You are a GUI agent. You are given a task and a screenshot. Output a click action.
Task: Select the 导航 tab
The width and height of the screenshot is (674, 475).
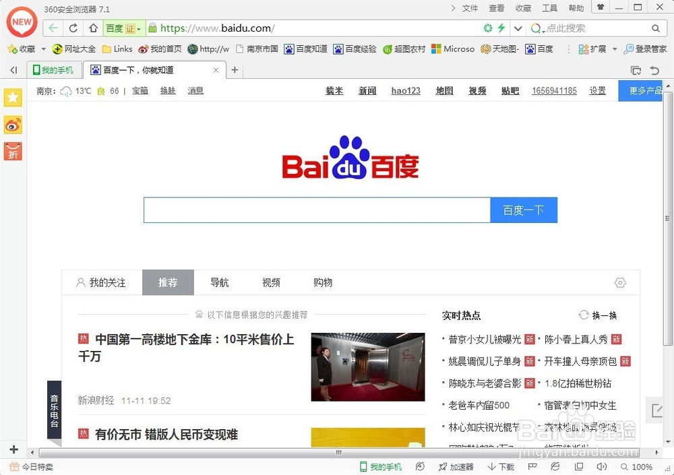pyautogui.click(x=220, y=282)
